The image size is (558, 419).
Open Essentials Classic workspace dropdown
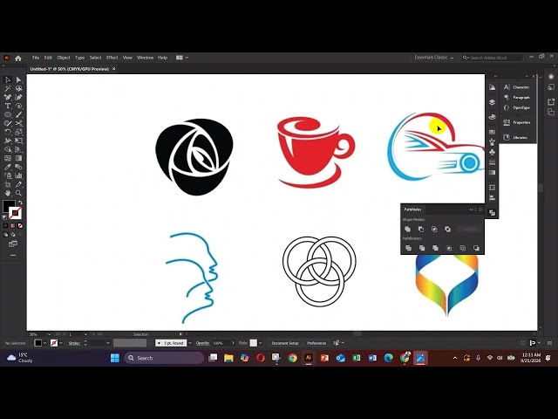coord(434,58)
